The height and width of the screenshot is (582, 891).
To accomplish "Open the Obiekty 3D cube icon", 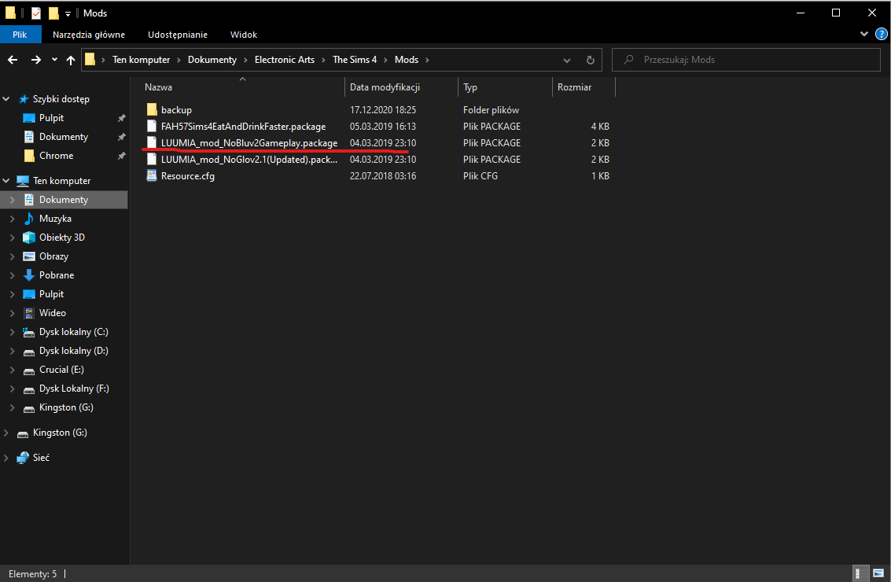I will click(x=29, y=237).
